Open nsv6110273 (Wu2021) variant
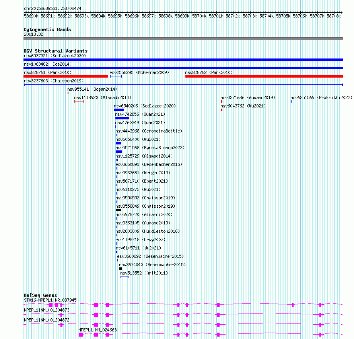This screenshot has height=339, width=354. pos(138,189)
